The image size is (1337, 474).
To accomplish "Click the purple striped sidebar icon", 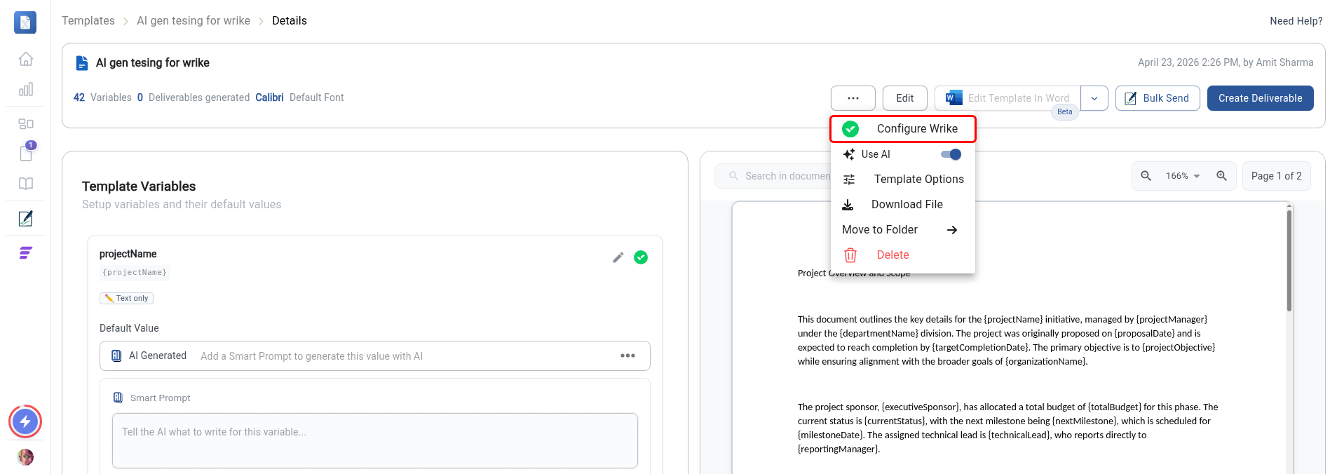I will click(x=26, y=253).
